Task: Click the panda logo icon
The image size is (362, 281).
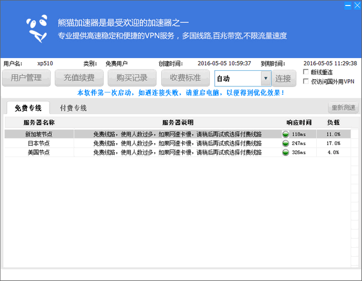Action: click(x=37, y=28)
